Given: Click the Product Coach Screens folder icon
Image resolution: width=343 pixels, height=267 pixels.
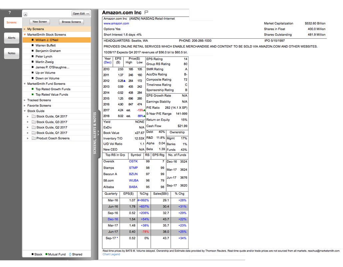Looking at the screenshot, I should (34, 138).
